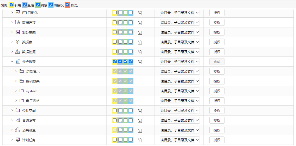296x146 pixels.
Task: Click the 数据集 cube icon
Action: coord(18,42)
